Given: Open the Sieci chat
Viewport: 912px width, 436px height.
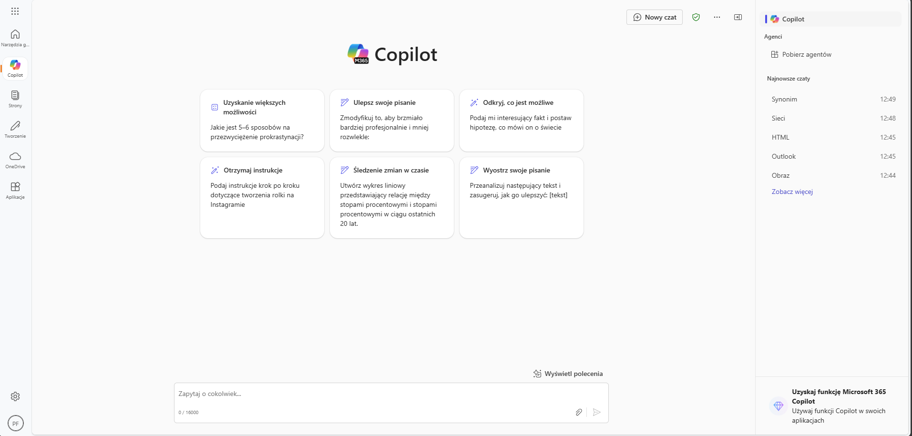Looking at the screenshot, I should 833,118.
